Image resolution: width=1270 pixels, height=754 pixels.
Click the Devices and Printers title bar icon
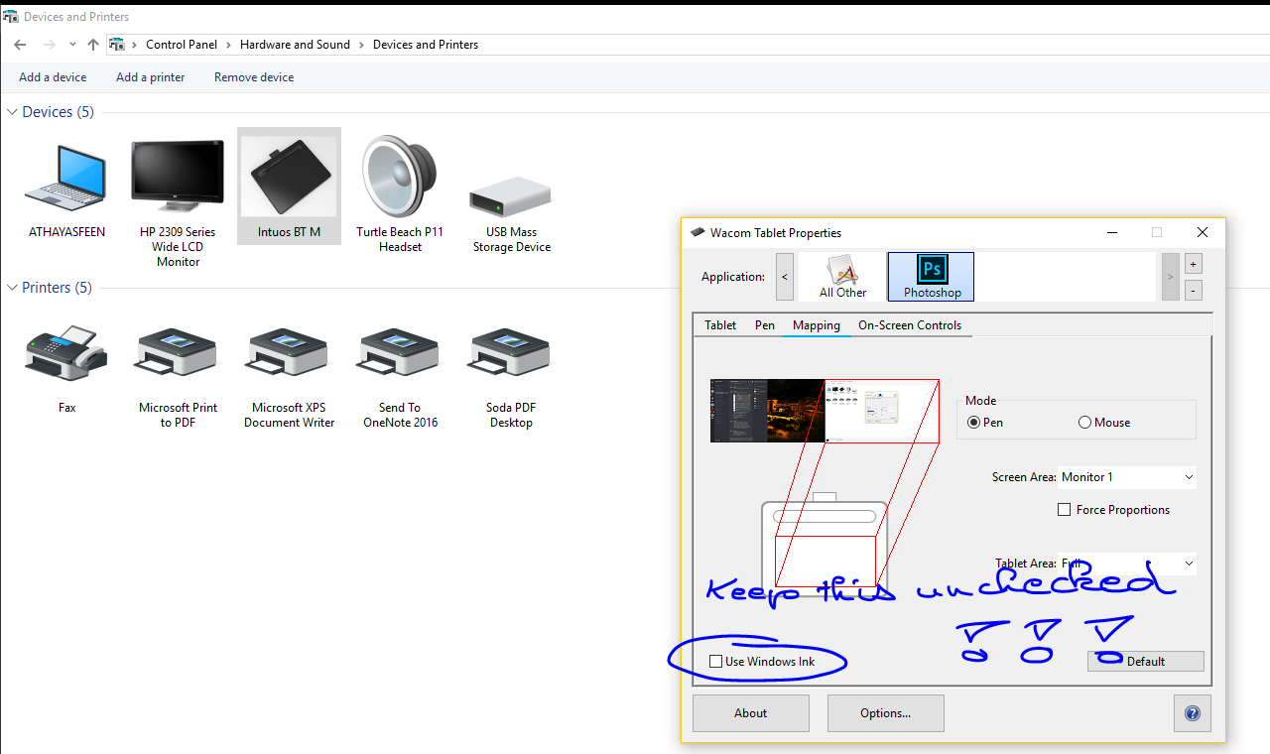pyautogui.click(x=11, y=17)
